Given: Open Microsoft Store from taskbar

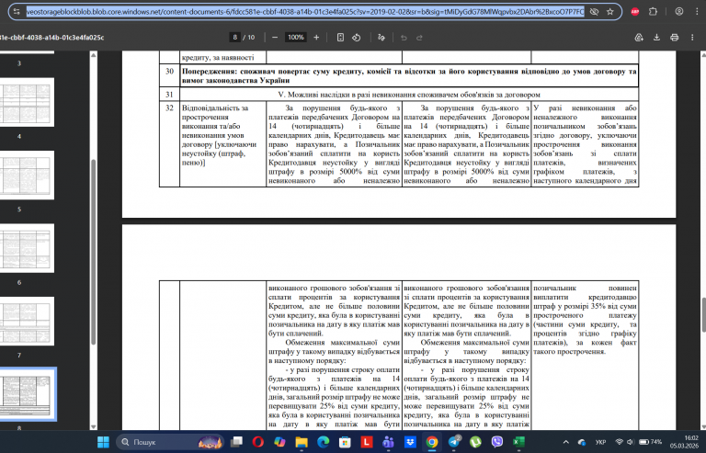Looking at the screenshot, I should (345, 442).
